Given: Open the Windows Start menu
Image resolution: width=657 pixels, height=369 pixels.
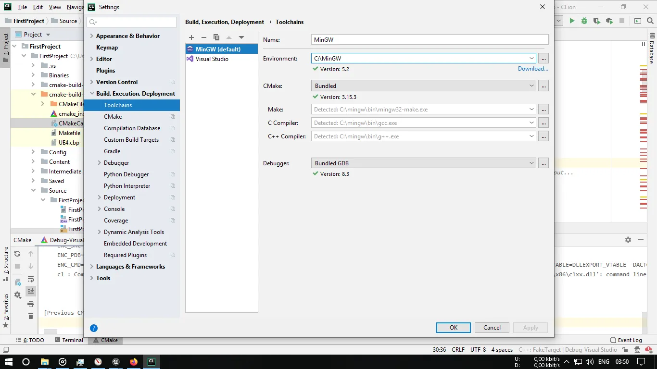Looking at the screenshot, I should [8, 362].
